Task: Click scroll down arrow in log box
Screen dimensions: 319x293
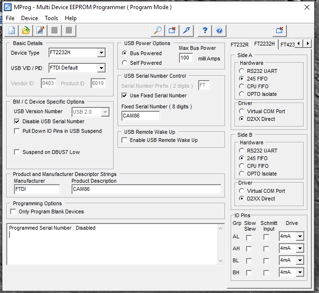Action: (220, 261)
